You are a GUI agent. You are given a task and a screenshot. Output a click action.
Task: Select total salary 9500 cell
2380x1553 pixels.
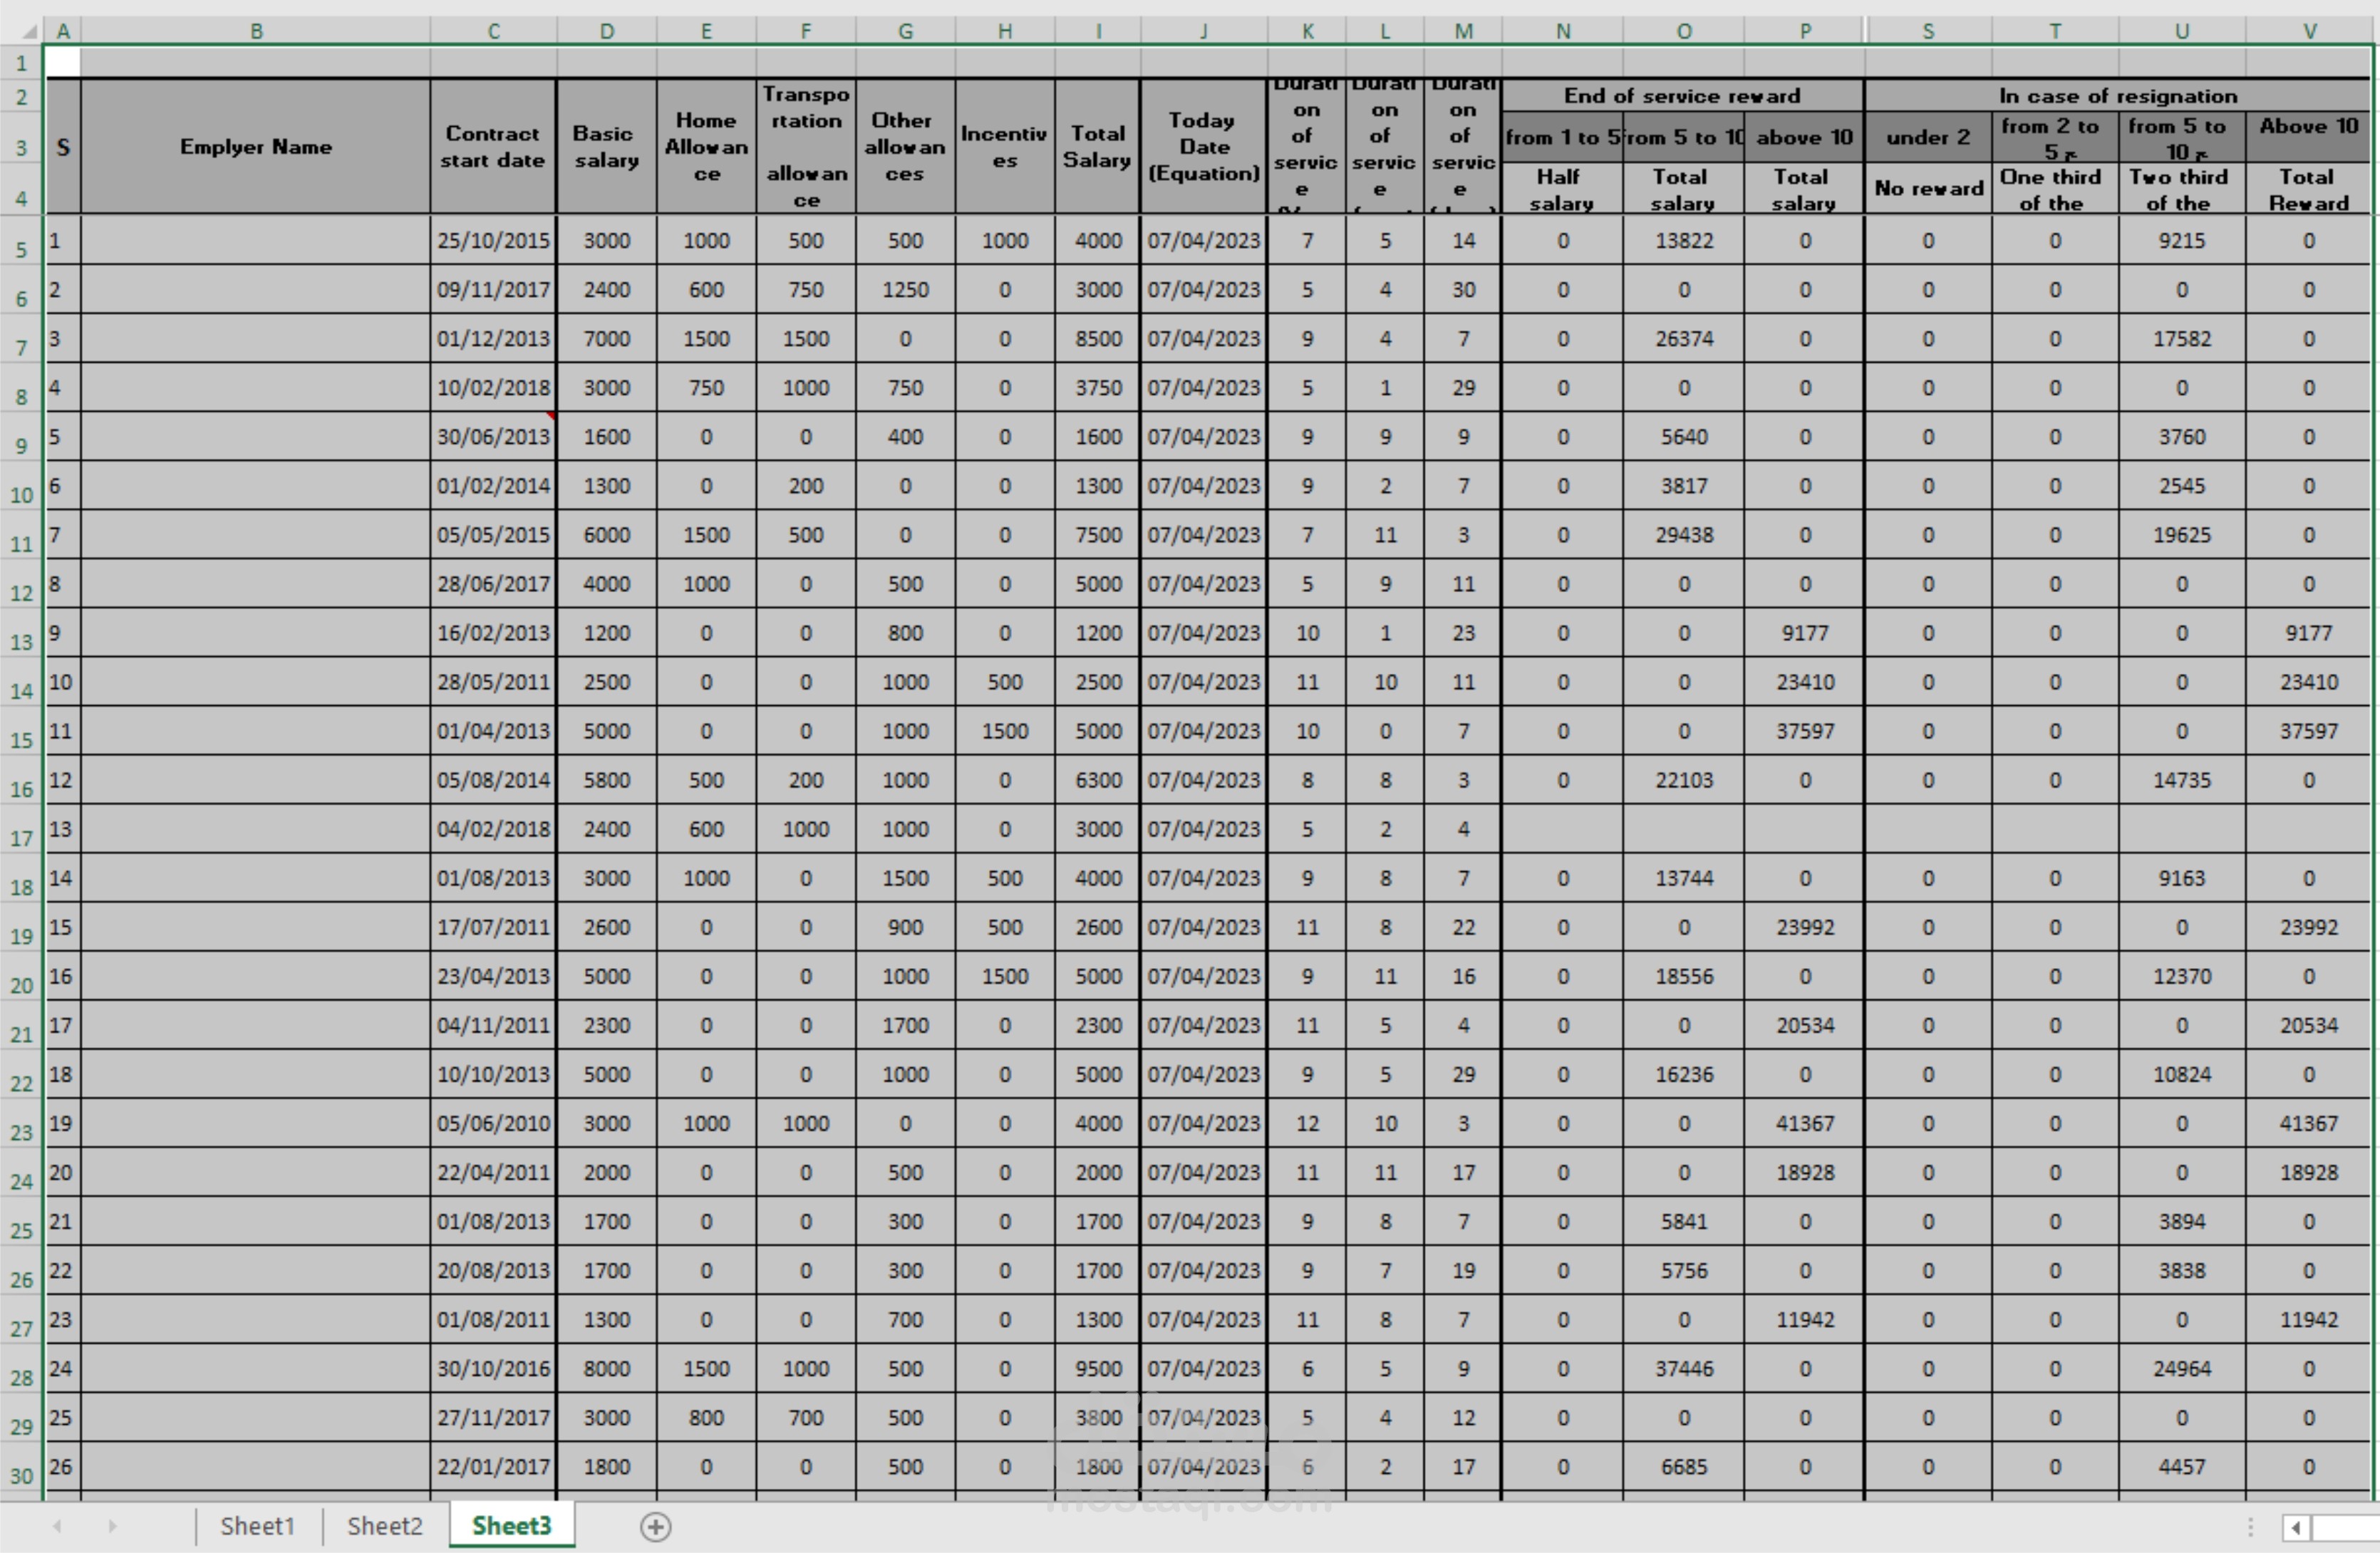click(x=1097, y=1368)
